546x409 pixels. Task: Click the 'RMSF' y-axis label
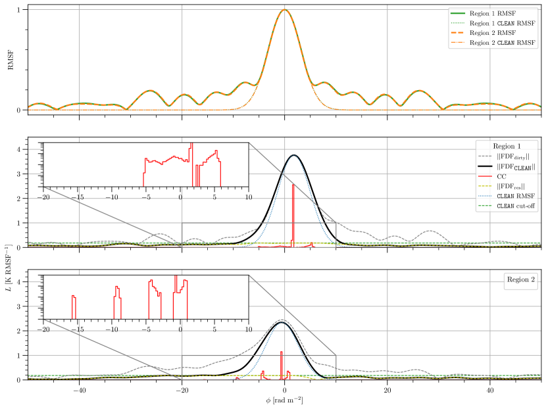pyautogui.click(x=11, y=60)
